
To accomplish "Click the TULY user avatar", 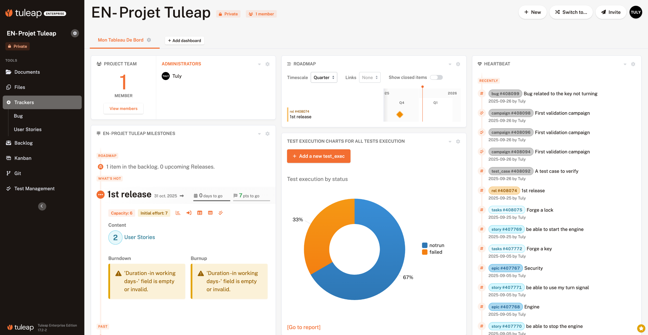I will click(x=636, y=12).
